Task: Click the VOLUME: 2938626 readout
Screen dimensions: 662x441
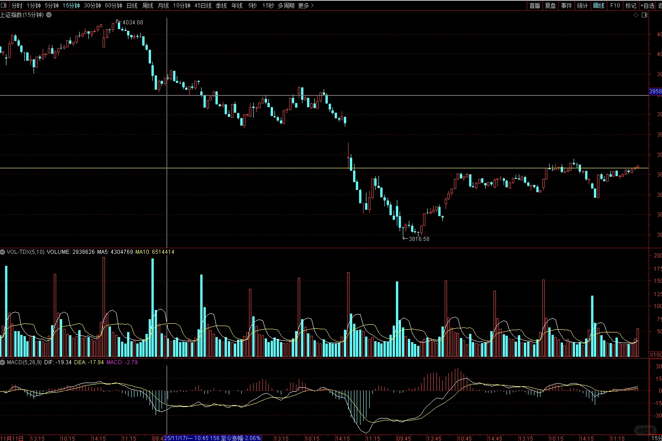Action: coord(71,252)
